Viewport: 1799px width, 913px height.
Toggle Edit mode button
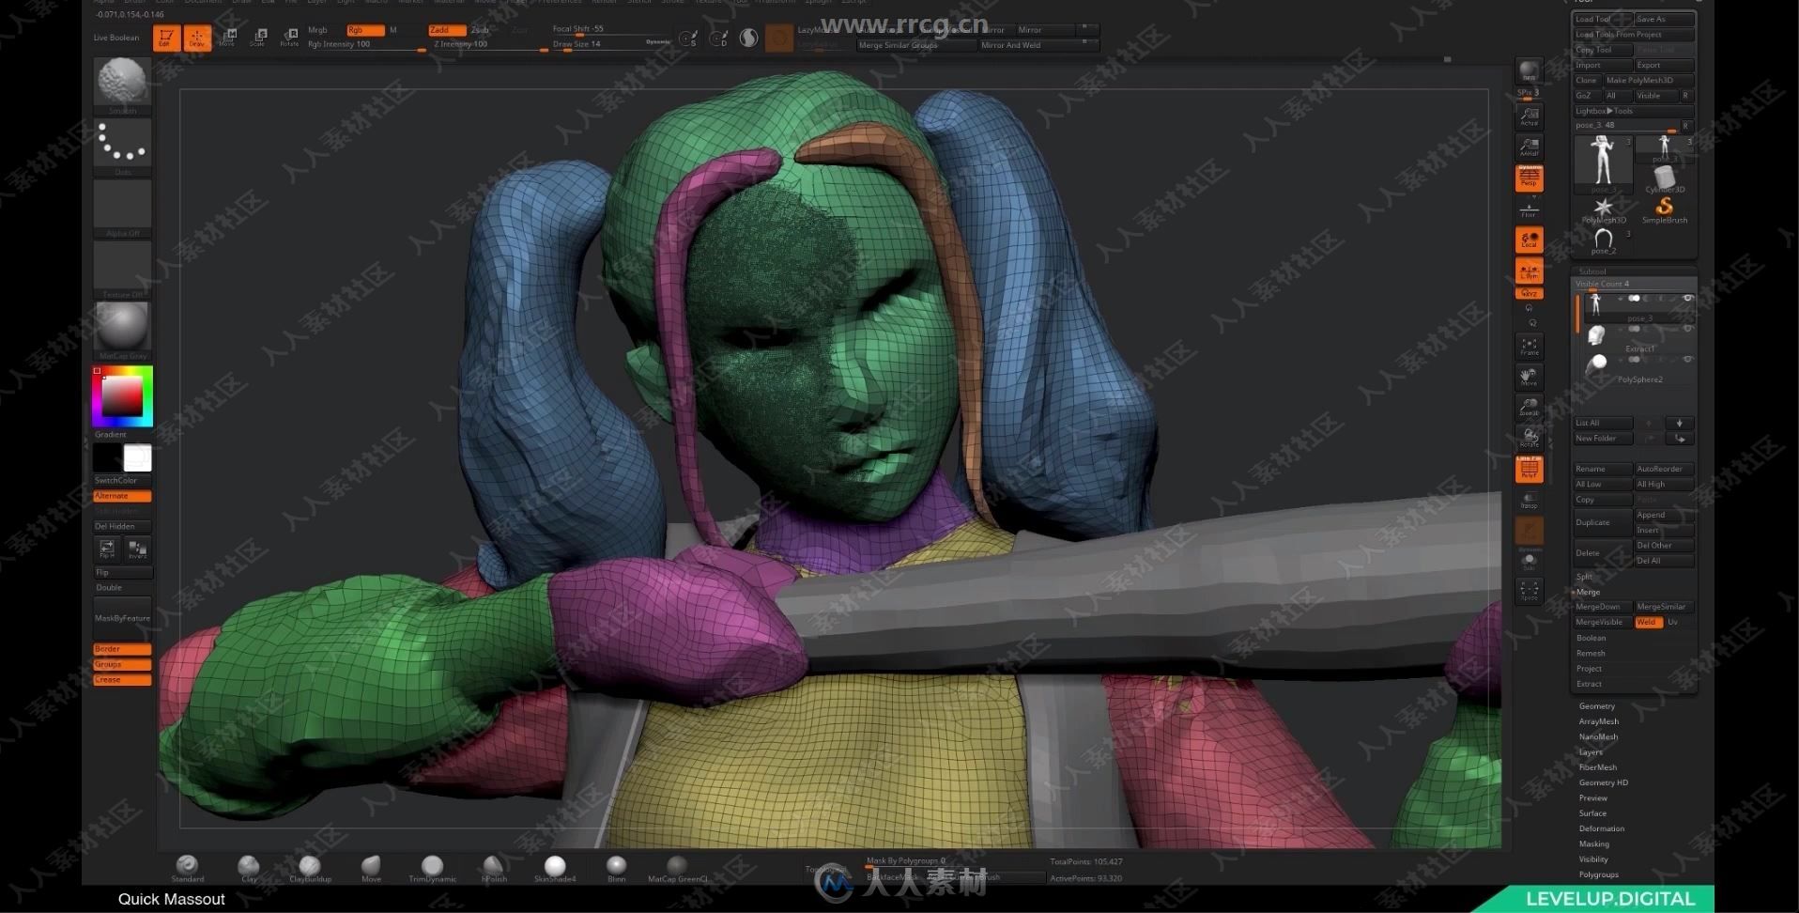(166, 38)
